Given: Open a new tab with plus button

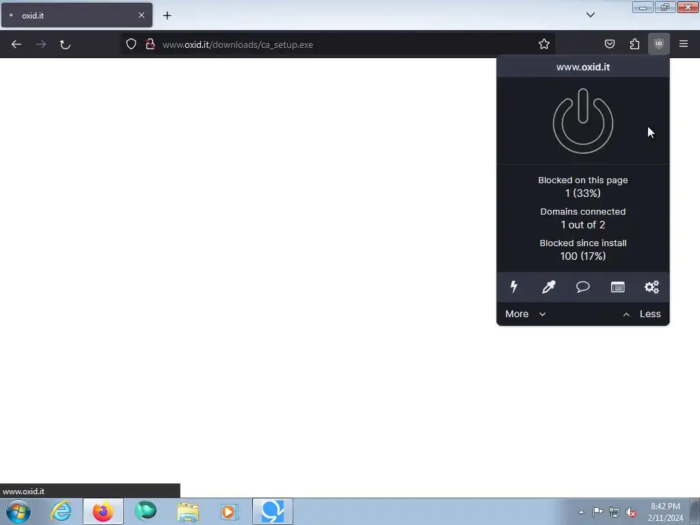Looking at the screenshot, I should coord(167,15).
